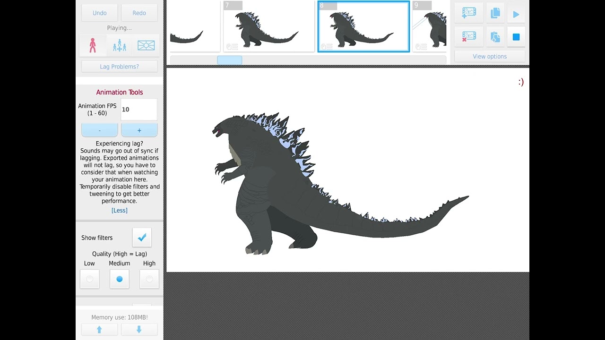Click the 'Animation Tools' heading
Image resolution: width=605 pixels, height=340 pixels.
120,92
